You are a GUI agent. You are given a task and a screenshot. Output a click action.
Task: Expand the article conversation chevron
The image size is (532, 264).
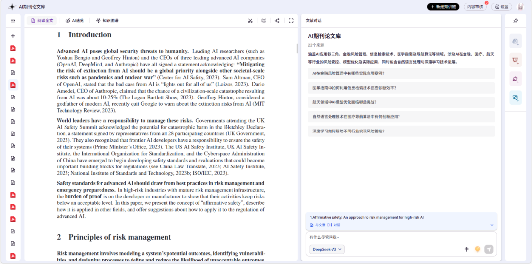coord(491,225)
